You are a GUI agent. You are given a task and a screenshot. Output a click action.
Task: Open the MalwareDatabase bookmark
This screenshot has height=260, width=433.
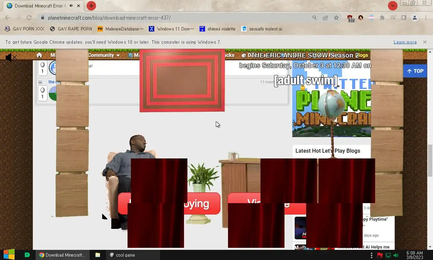pos(120,29)
